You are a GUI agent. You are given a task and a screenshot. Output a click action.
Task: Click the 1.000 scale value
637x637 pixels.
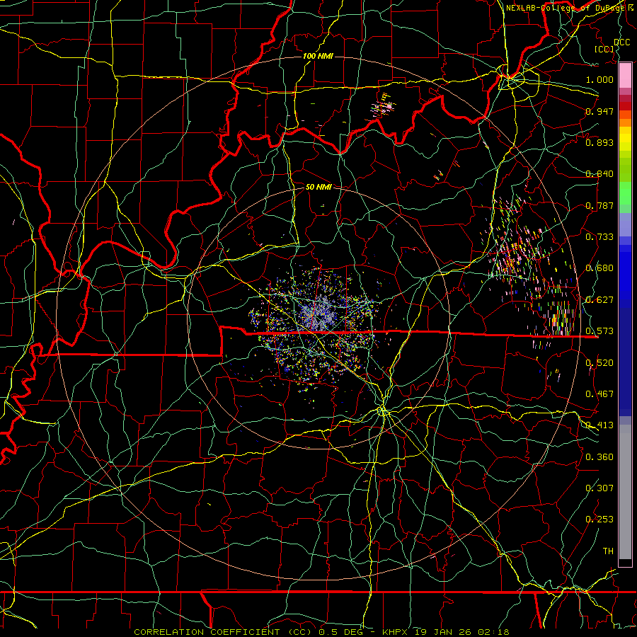(599, 79)
